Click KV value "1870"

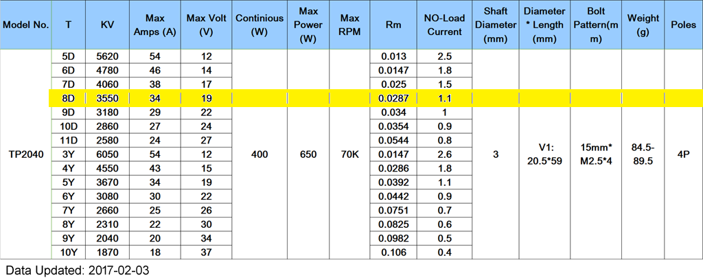click(x=107, y=253)
